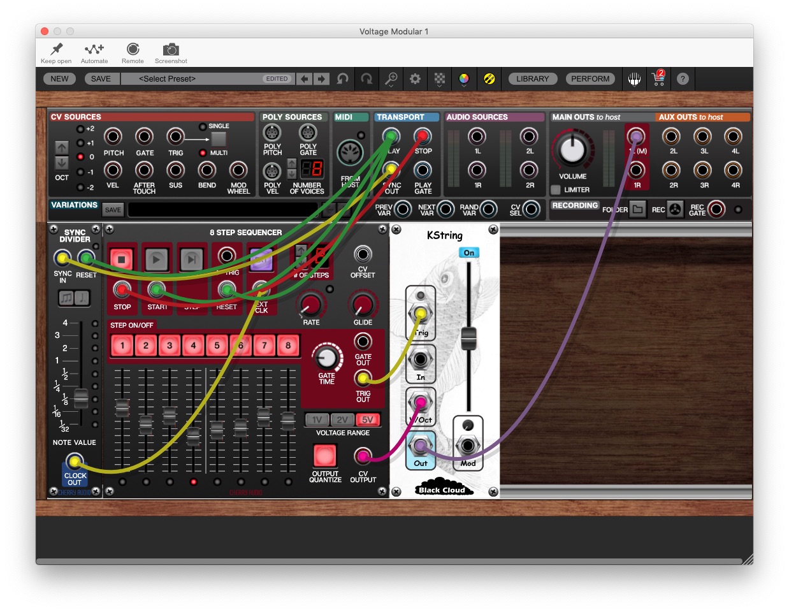
Task: Toggle step 1 on/off button
Action: point(122,346)
